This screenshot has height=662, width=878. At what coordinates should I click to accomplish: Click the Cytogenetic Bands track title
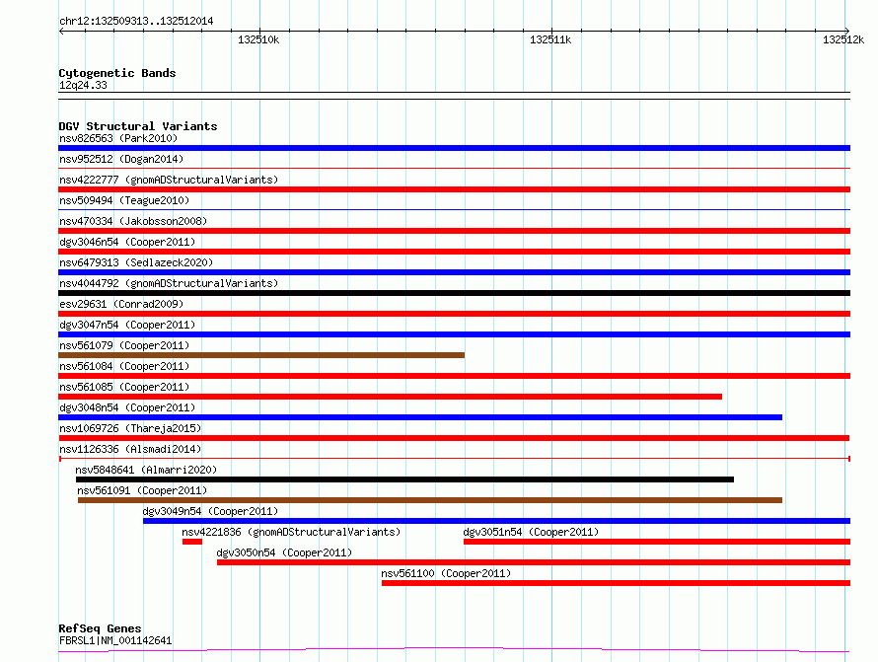click(x=117, y=73)
